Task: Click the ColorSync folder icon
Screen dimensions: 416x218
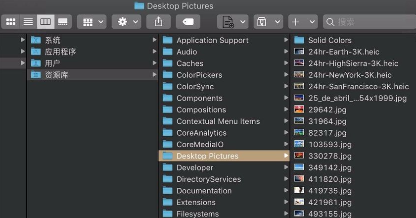Action: pos(167,86)
